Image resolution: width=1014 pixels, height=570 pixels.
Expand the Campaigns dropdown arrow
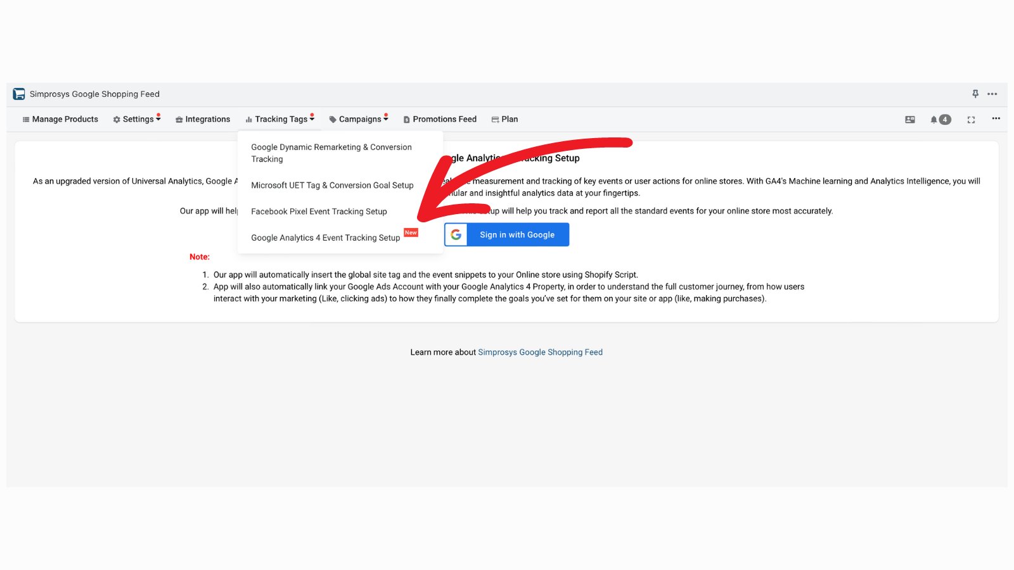coord(385,118)
